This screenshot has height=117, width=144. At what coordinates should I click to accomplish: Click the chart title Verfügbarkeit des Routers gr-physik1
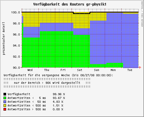click(x=70, y=4)
